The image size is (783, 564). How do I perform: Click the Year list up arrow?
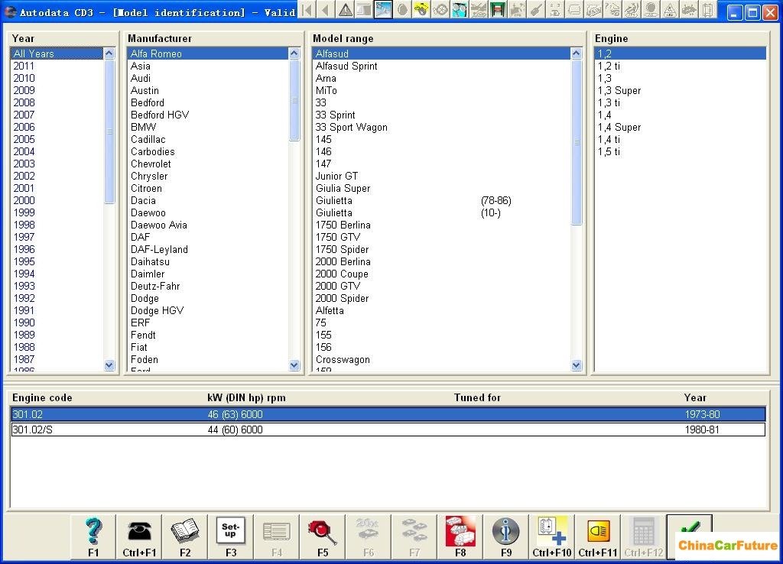point(109,53)
